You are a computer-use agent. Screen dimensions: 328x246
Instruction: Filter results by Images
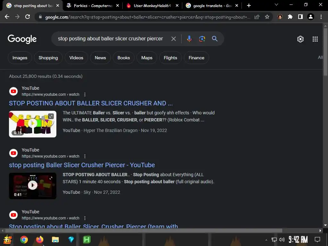coord(20,58)
